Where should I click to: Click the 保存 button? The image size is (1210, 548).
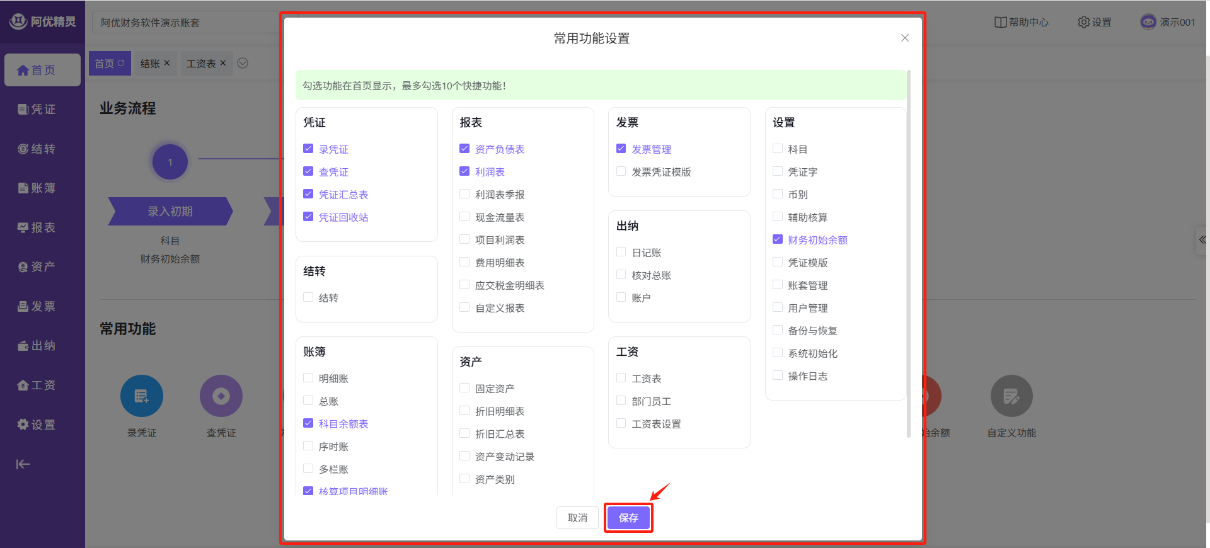pyautogui.click(x=628, y=518)
